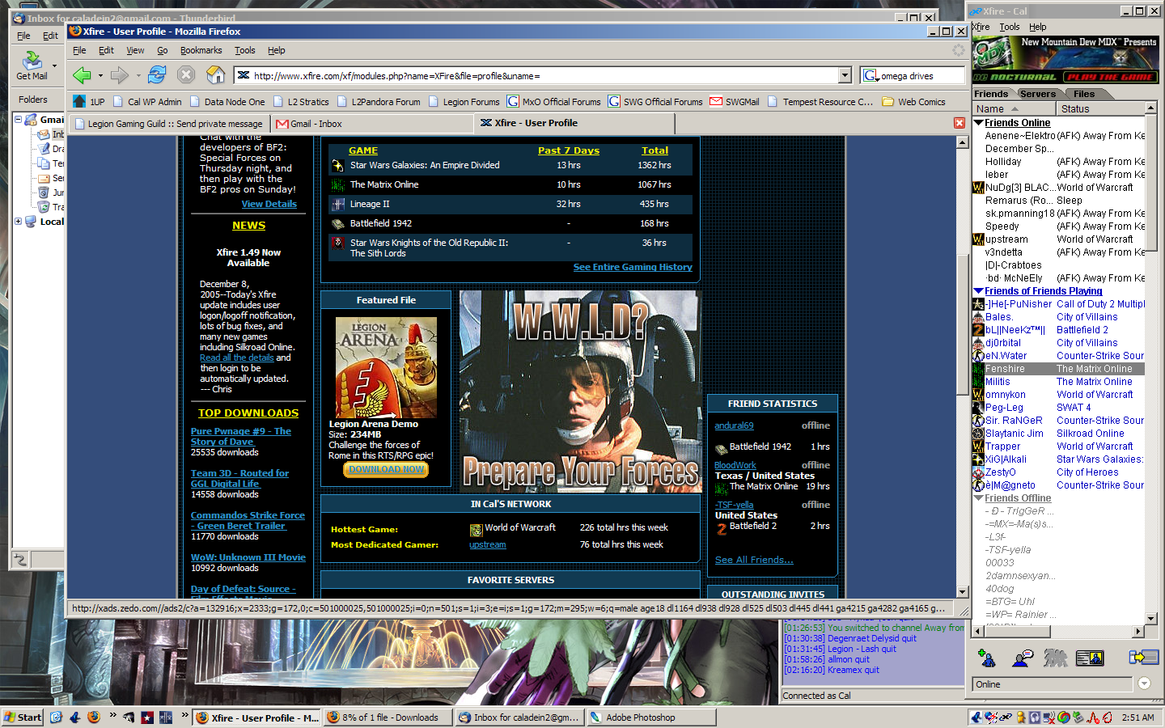
Task: Click the See All Friends link
Action: click(x=754, y=560)
